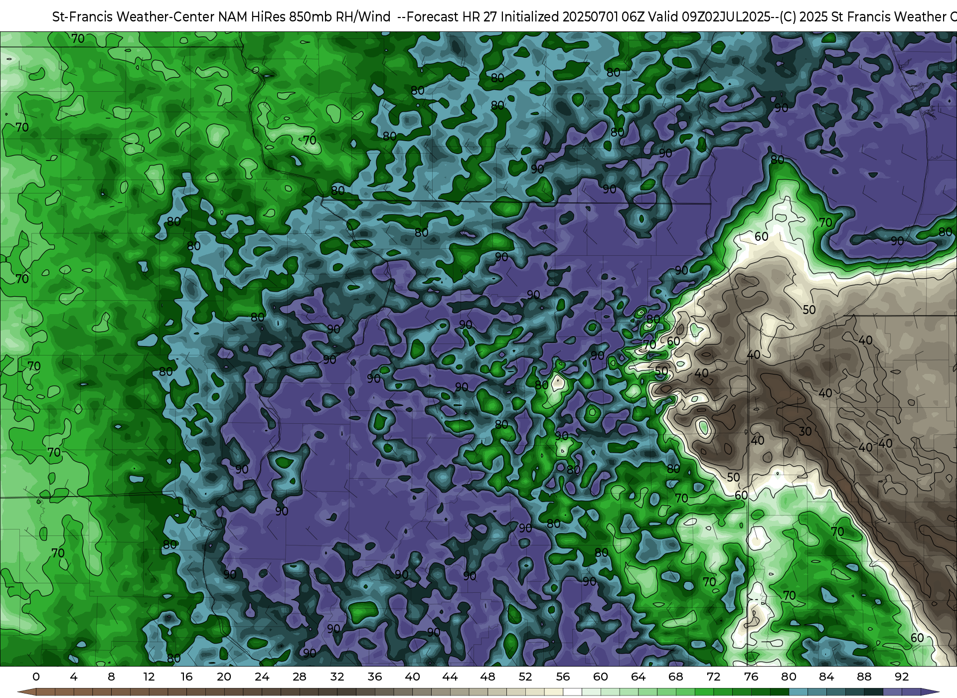The width and height of the screenshot is (957, 698).
Task: Click the '32' label on the color scale
Action: click(337, 677)
